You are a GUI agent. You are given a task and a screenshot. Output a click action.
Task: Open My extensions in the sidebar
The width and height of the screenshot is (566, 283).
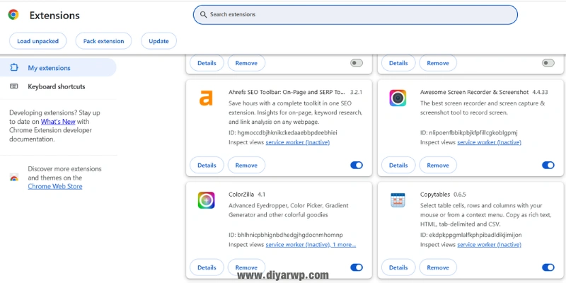tap(49, 68)
